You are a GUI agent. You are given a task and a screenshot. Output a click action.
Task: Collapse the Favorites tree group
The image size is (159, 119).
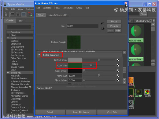coord(8,32)
